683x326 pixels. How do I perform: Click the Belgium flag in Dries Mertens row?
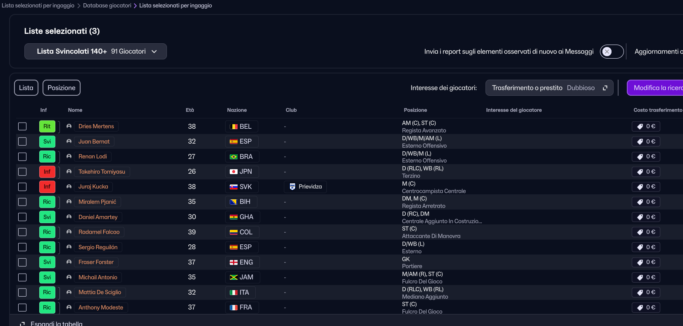pos(233,127)
